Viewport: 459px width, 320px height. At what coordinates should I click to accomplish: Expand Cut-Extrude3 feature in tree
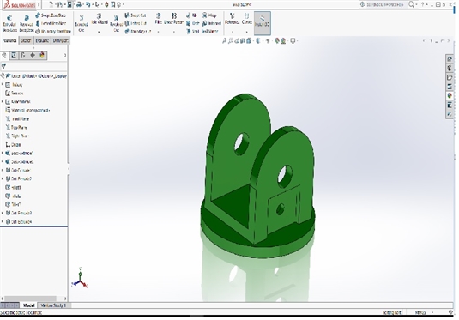(3, 213)
